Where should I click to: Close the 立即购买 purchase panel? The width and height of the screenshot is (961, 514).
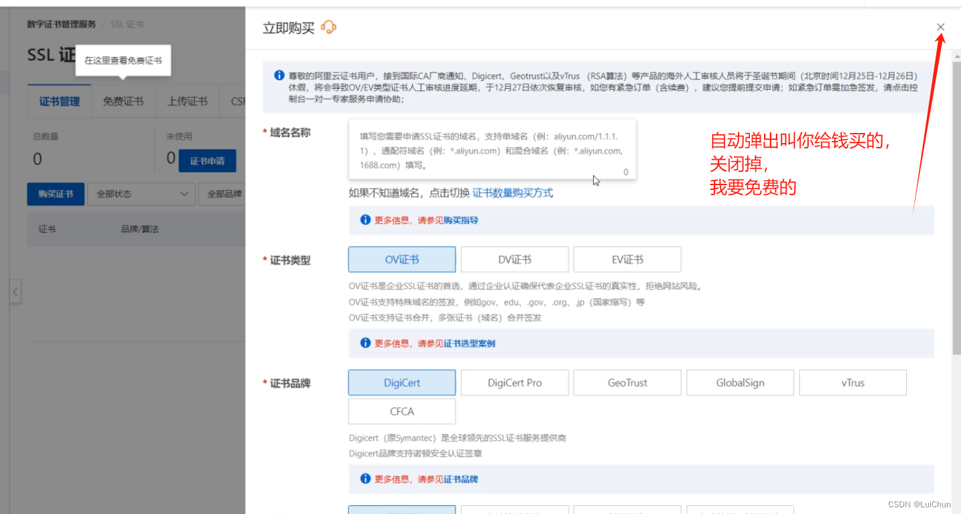click(940, 27)
